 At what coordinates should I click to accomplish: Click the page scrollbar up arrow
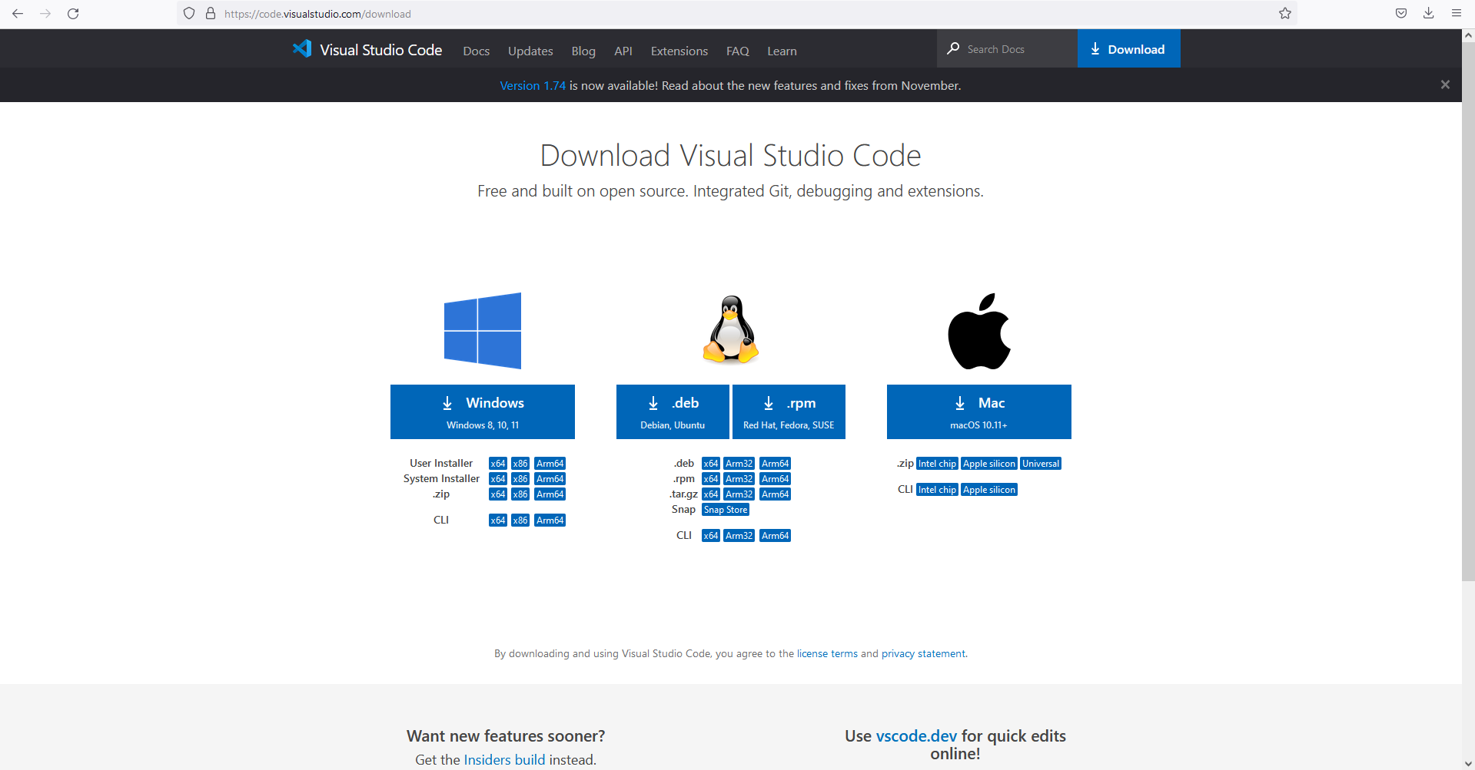click(x=1468, y=35)
